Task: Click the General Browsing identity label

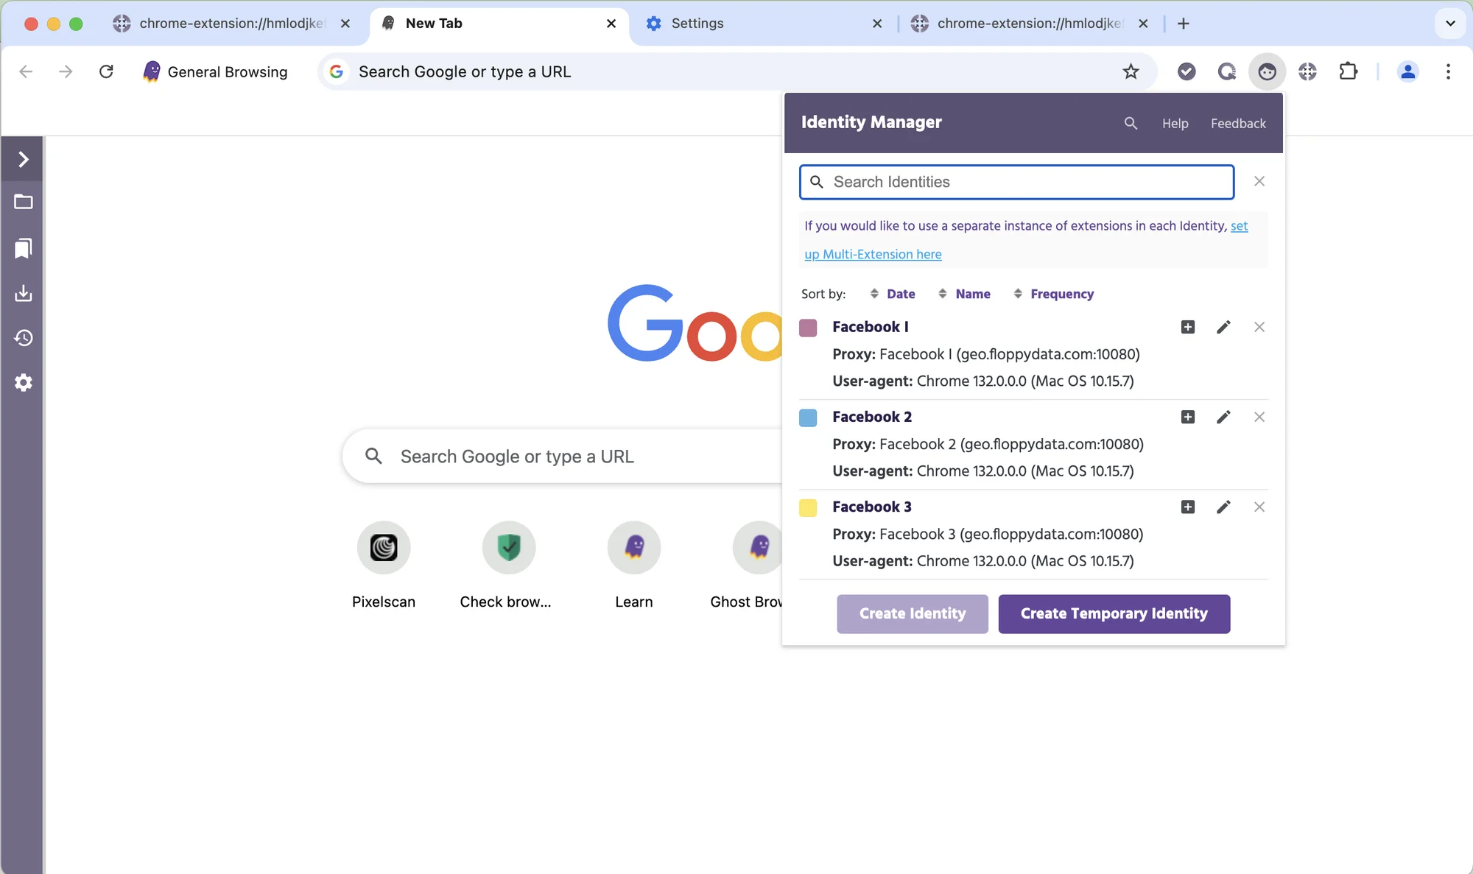Action: pyautogui.click(x=215, y=71)
